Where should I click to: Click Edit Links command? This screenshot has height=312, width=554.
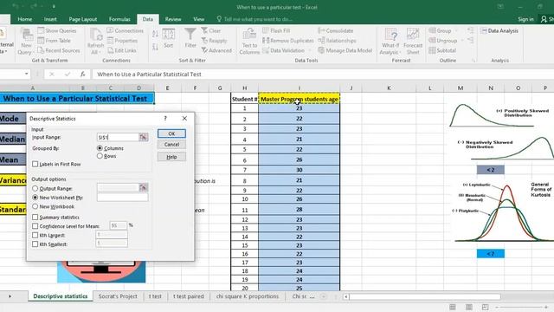(x=121, y=50)
